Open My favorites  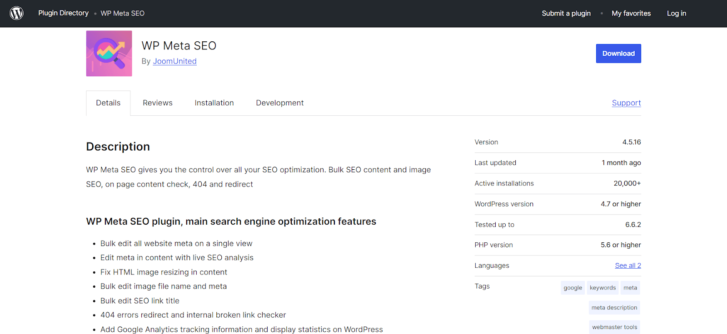(631, 14)
